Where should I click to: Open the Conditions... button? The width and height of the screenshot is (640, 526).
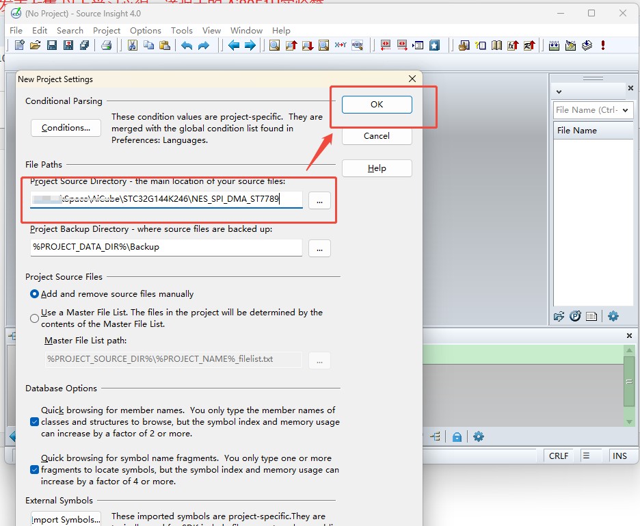[66, 128]
